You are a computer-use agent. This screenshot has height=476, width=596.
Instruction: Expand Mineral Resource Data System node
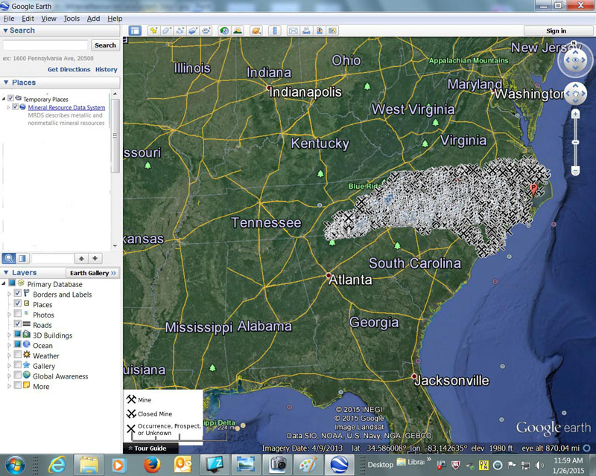[x=8, y=107]
